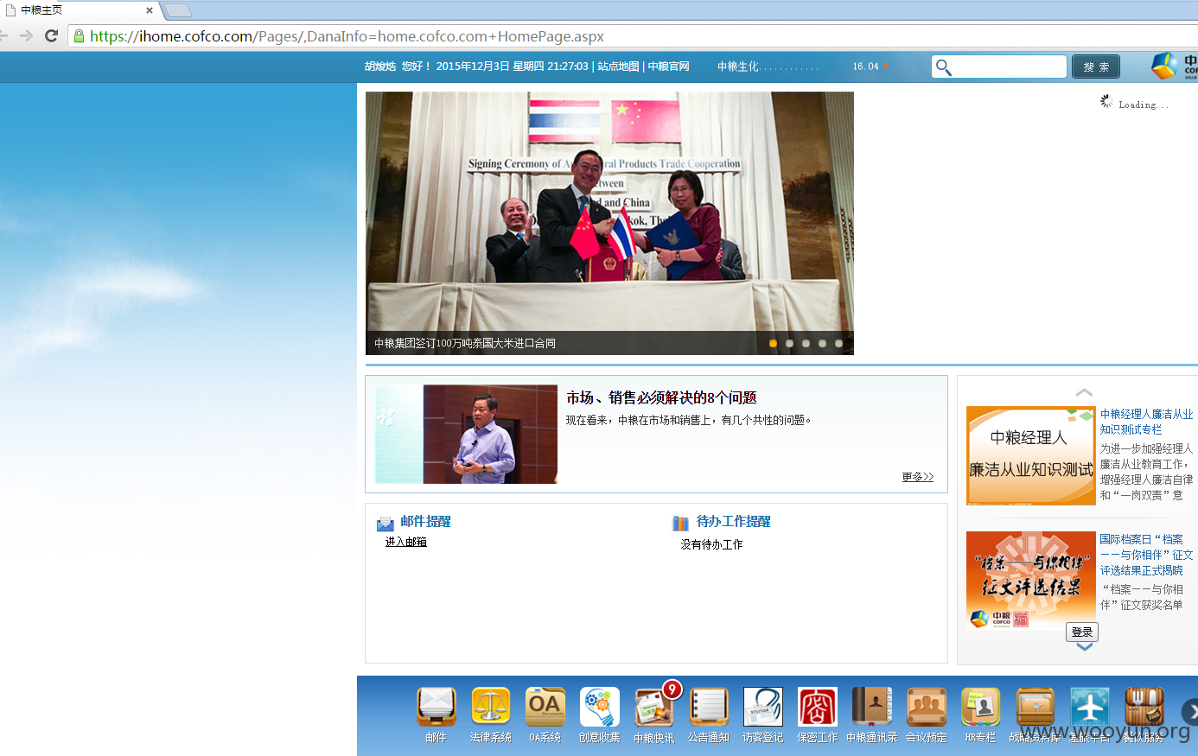Image resolution: width=1198 pixels, height=756 pixels.
Task: Show the fourth carousel slide dot
Action: (x=822, y=343)
